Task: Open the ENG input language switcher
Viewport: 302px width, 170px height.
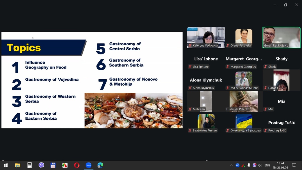Action: pyautogui.click(x=267, y=165)
